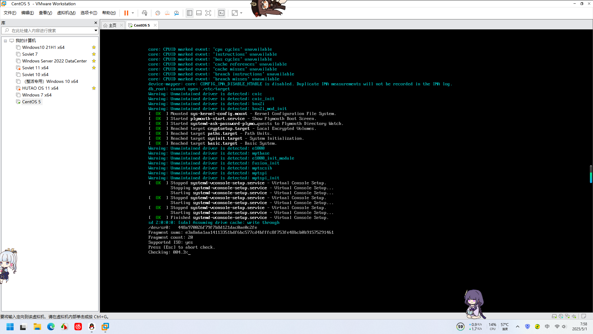Click VMware Workstation taskbar icon
593x334 pixels.
coord(105,327)
